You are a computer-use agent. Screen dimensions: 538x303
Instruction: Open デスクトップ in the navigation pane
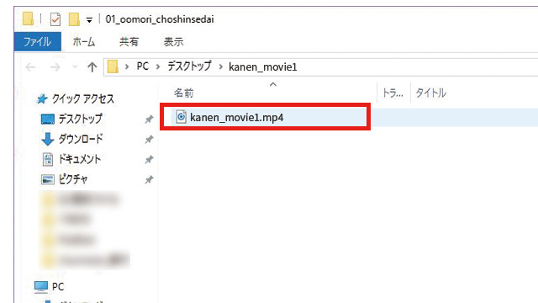(x=81, y=119)
